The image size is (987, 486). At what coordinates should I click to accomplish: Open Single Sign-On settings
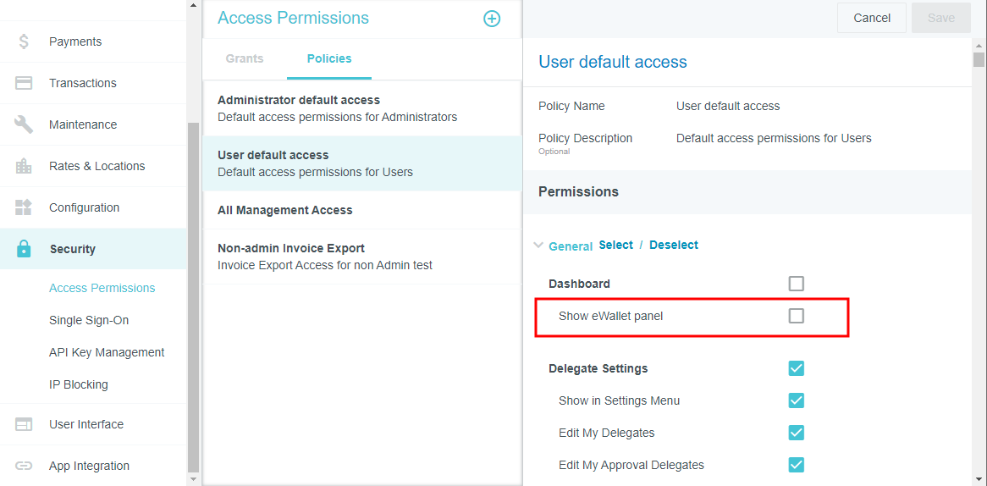coord(89,320)
